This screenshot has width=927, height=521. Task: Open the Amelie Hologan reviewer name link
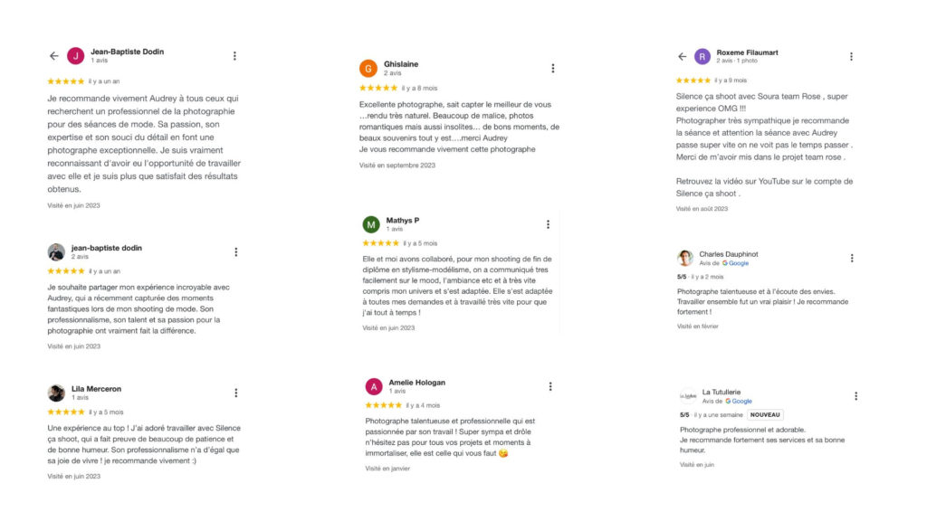tap(416, 383)
